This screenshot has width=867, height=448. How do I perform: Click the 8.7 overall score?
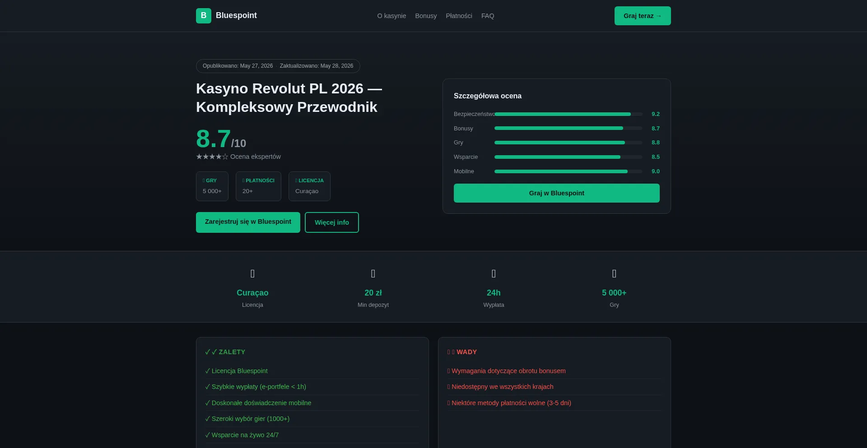click(213, 139)
